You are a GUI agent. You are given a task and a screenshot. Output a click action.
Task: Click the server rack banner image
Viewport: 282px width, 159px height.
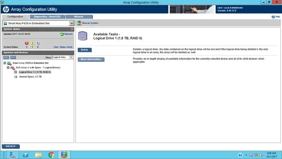point(192,9)
